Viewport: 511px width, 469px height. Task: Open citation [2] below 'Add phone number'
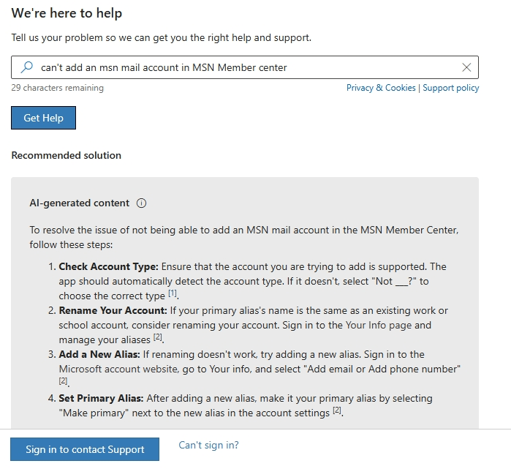pos(63,380)
